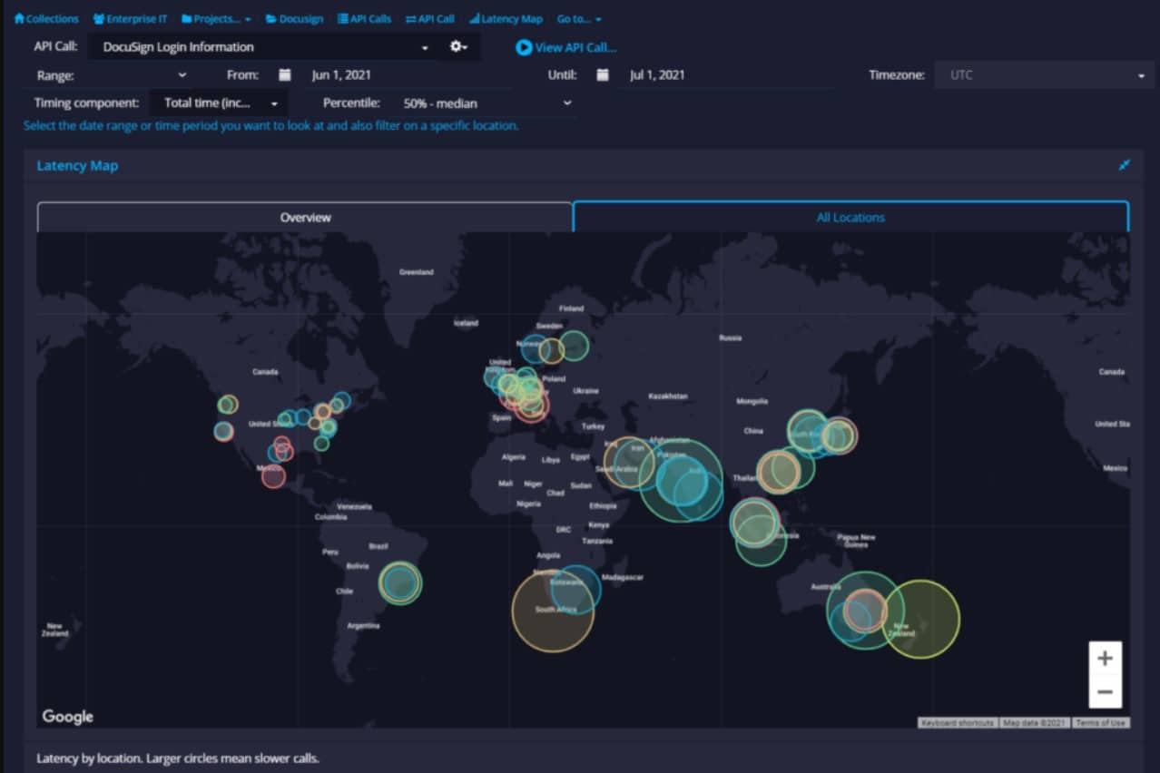Image resolution: width=1160 pixels, height=773 pixels.
Task: Click the Google logo on map
Action: coord(67,717)
